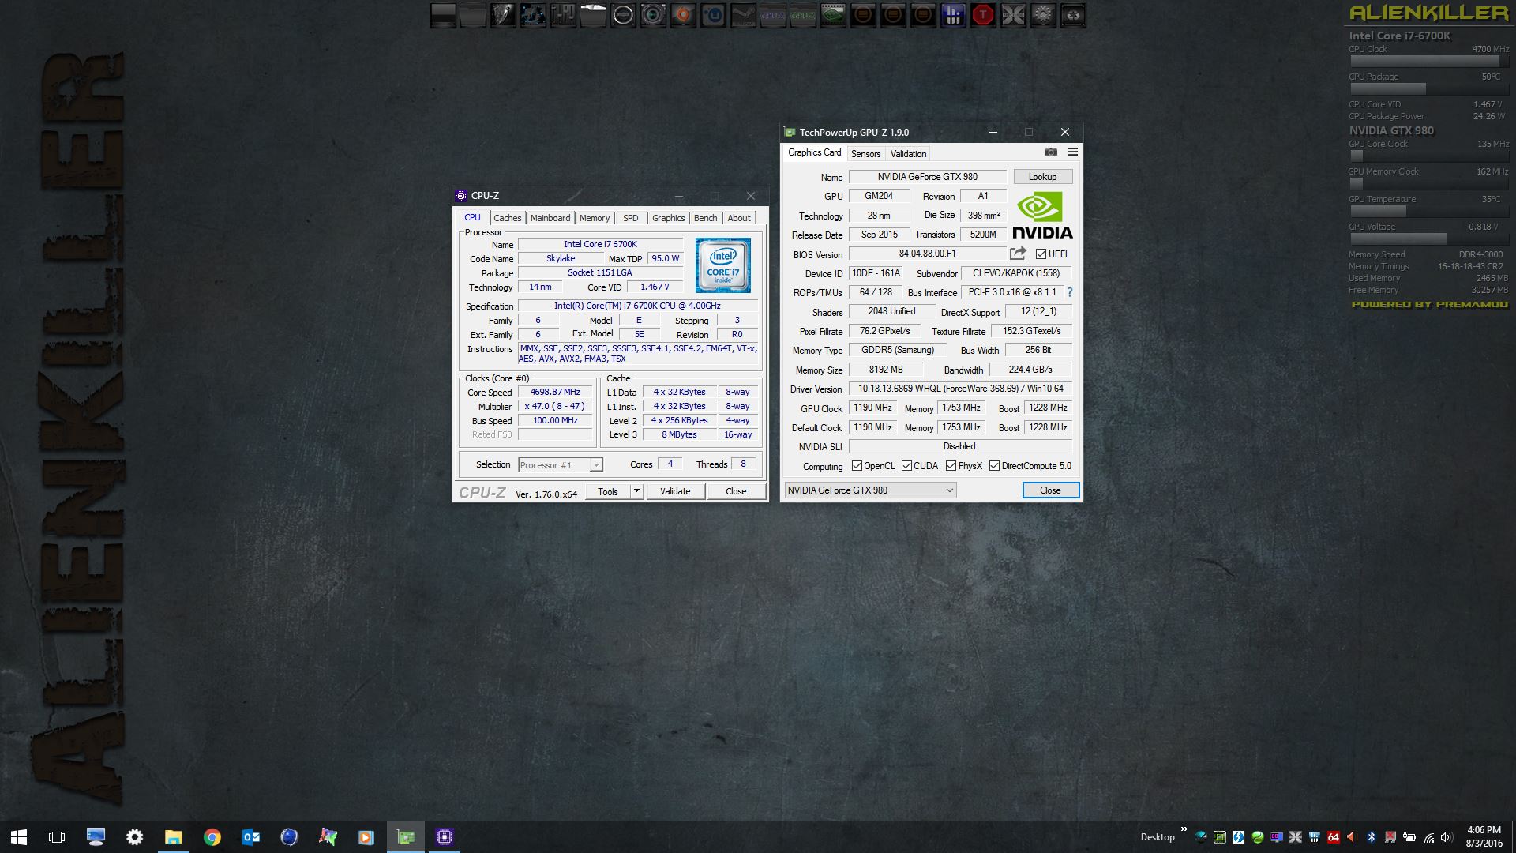1516x853 pixels.
Task: Open Bluetooth tray icon
Action: [1372, 837]
